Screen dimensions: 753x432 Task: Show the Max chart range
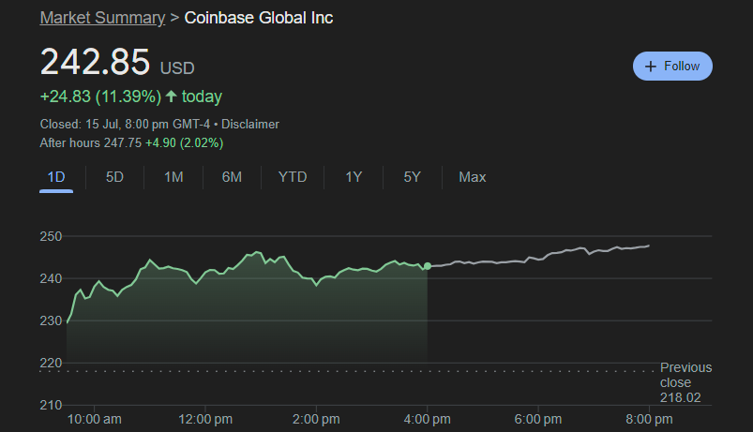click(x=472, y=177)
